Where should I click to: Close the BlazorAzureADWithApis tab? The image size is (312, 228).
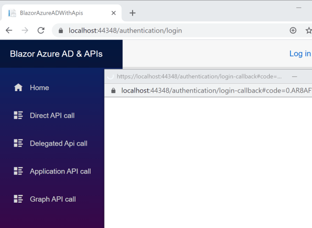[x=114, y=13]
